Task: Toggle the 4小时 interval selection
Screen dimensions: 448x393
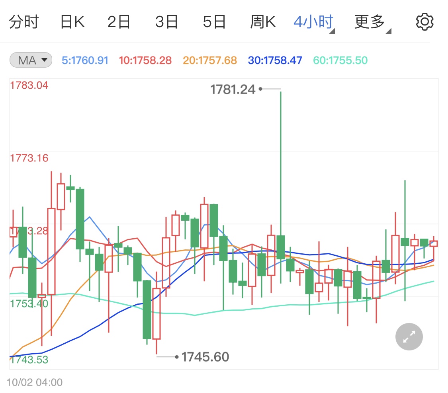Action: point(313,21)
